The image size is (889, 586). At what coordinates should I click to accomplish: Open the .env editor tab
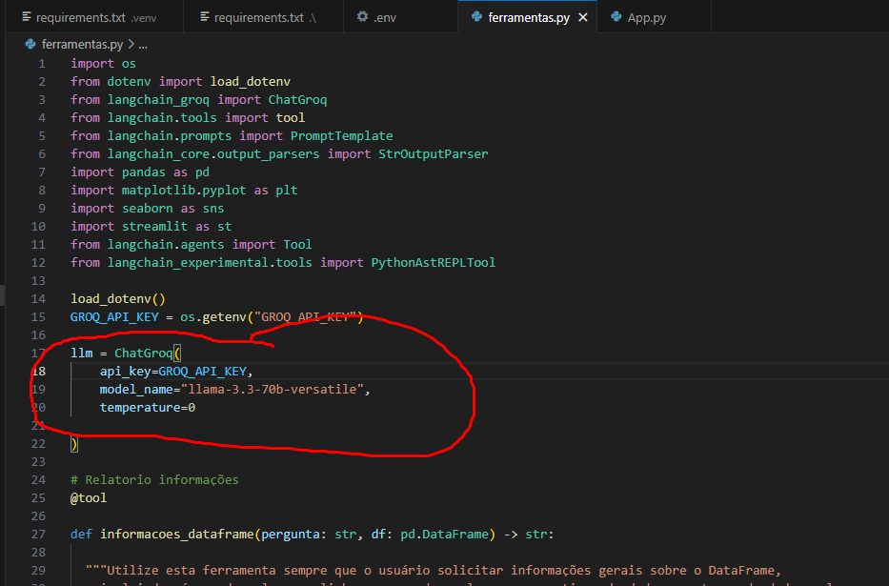[x=400, y=17]
